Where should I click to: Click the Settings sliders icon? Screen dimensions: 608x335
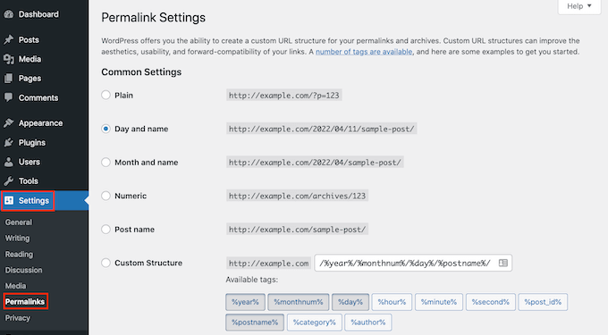pos(9,200)
